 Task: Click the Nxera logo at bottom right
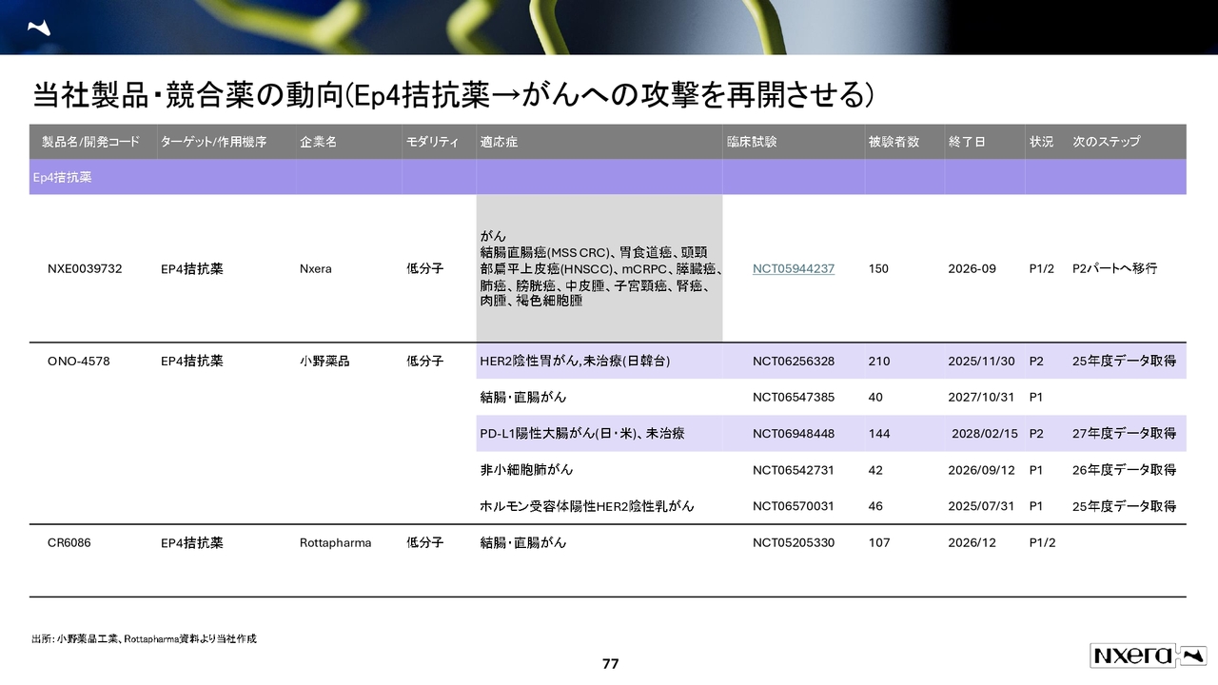point(1148,655)
